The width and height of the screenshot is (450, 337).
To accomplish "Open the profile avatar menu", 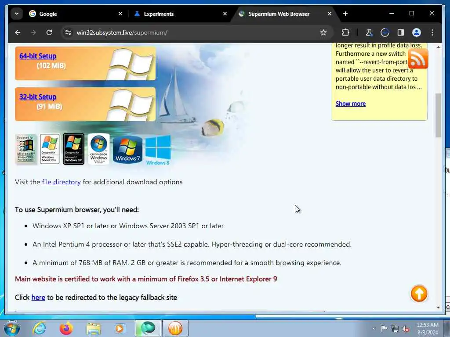I will (417, 32).
